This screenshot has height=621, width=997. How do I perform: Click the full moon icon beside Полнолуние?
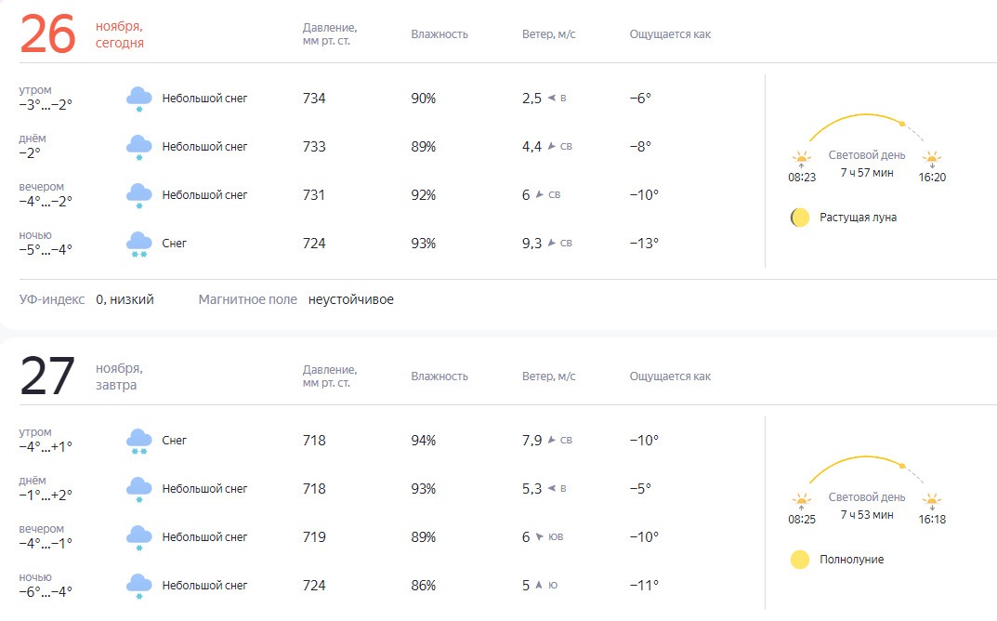point(800,560)
